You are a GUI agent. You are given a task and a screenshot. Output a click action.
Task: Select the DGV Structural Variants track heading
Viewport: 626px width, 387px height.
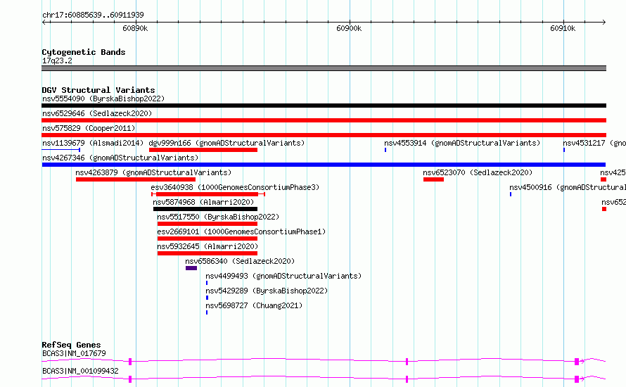[x=98, y=90]
